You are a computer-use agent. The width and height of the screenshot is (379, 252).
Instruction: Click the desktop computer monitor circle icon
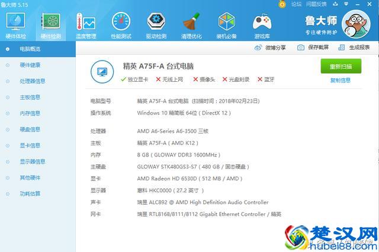click(102, 72)
